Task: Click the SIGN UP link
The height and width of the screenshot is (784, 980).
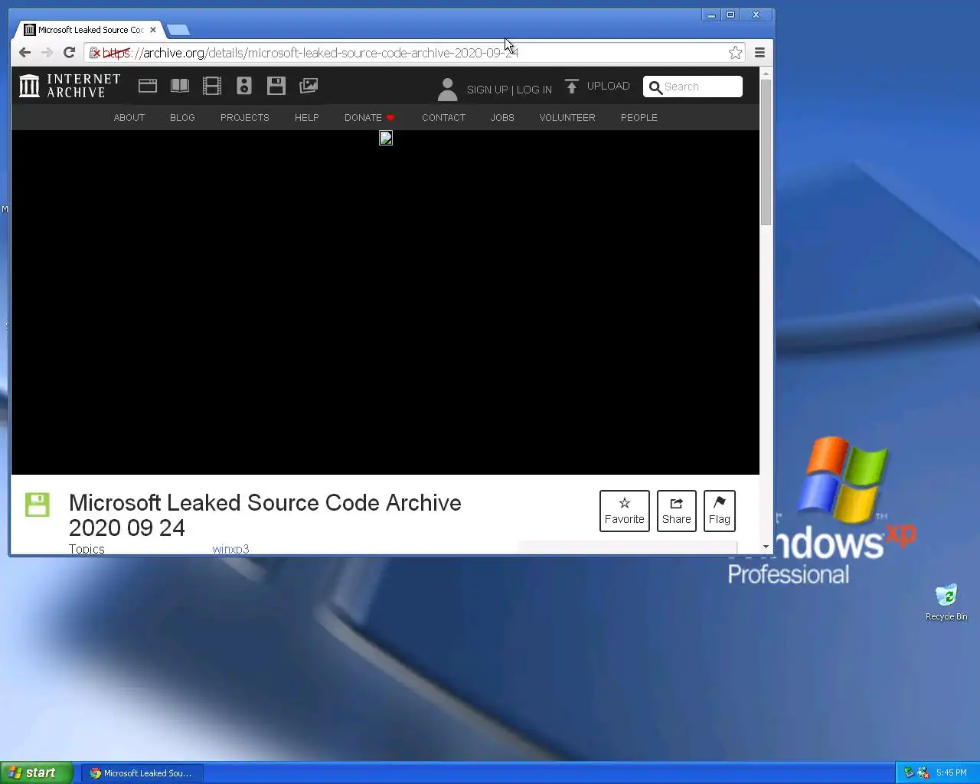Action: (x=487, y=90)
